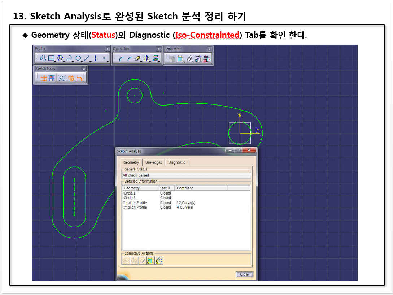Pick the Ellipse tool
The width and height of the screenshot is (393, 295).
[x=78, y=58]
